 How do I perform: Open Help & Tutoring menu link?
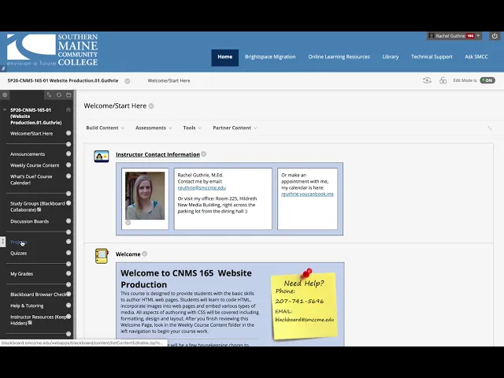(x=27, y=306)
